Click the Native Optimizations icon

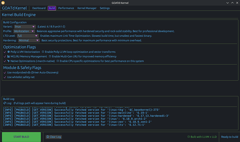tap(8, 61)
